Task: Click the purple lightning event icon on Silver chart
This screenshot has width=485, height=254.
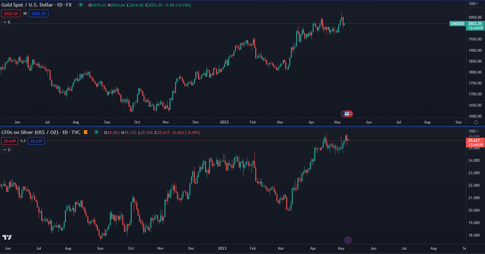Action: (348, 240)
